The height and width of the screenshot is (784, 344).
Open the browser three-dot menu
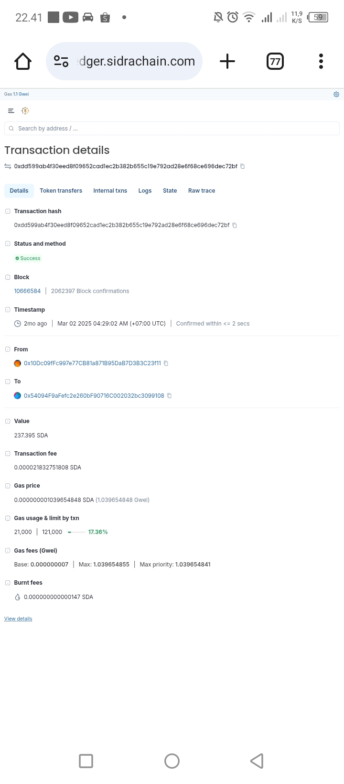pyautogui.click(x=321, y=61)
